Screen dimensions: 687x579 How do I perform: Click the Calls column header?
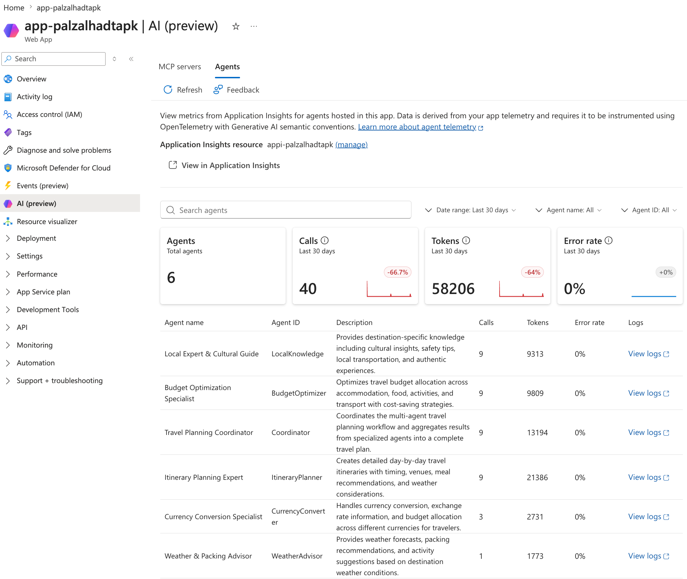click(x=486, y=323)
